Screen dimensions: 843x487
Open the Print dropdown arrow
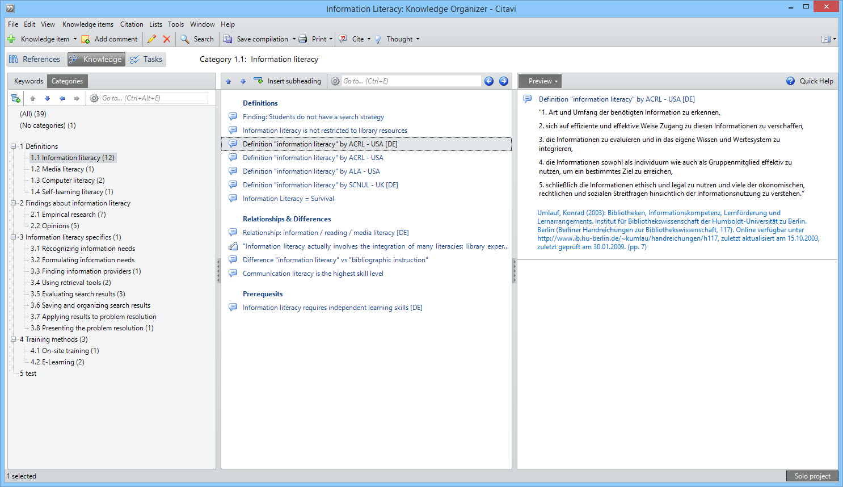tap(331, 39)
